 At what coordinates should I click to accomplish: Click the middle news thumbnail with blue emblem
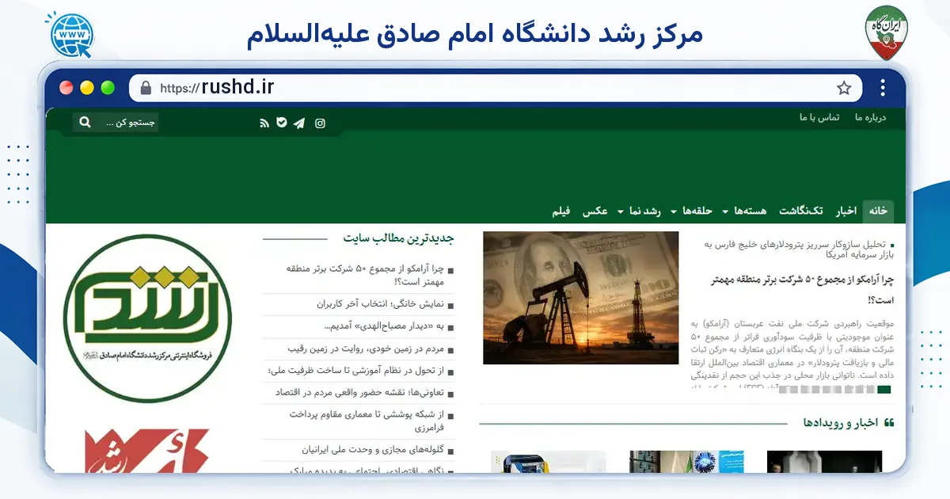tap(687, 462)
